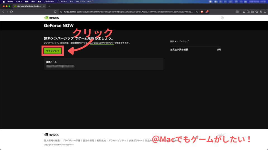The width and height of the screenshot is (268, 150).
Task: Open a new tab with the plus button
Action: pos(49,6)
